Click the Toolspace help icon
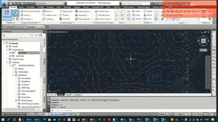 tap(41, 35)
